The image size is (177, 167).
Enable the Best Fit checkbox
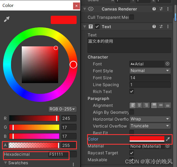pyautogui.click(x=132, y=132)
